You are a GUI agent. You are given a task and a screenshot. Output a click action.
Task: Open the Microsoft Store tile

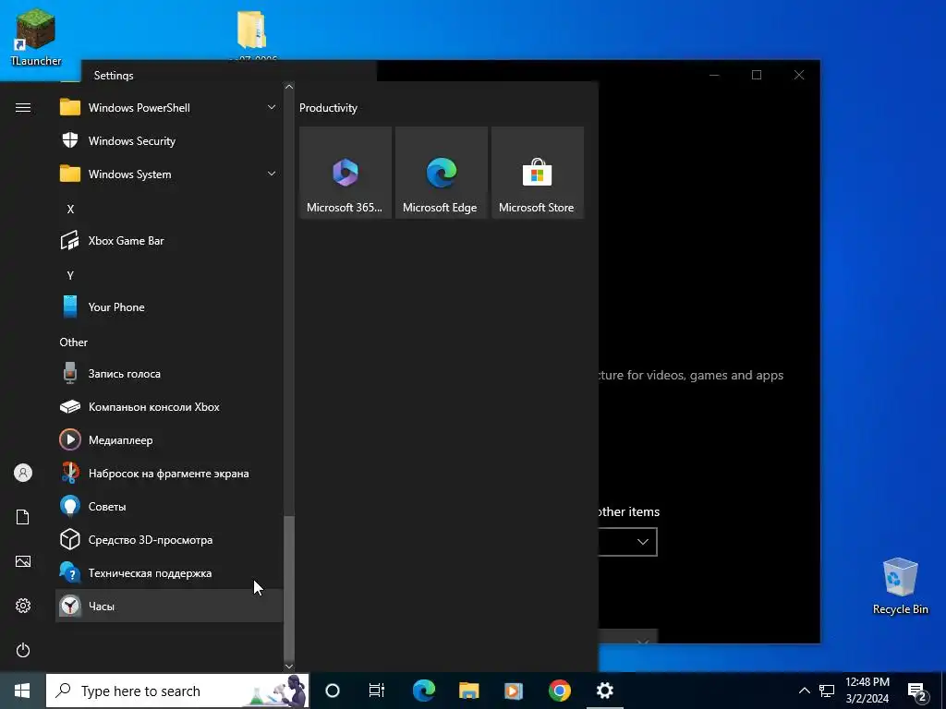[538, 173]
